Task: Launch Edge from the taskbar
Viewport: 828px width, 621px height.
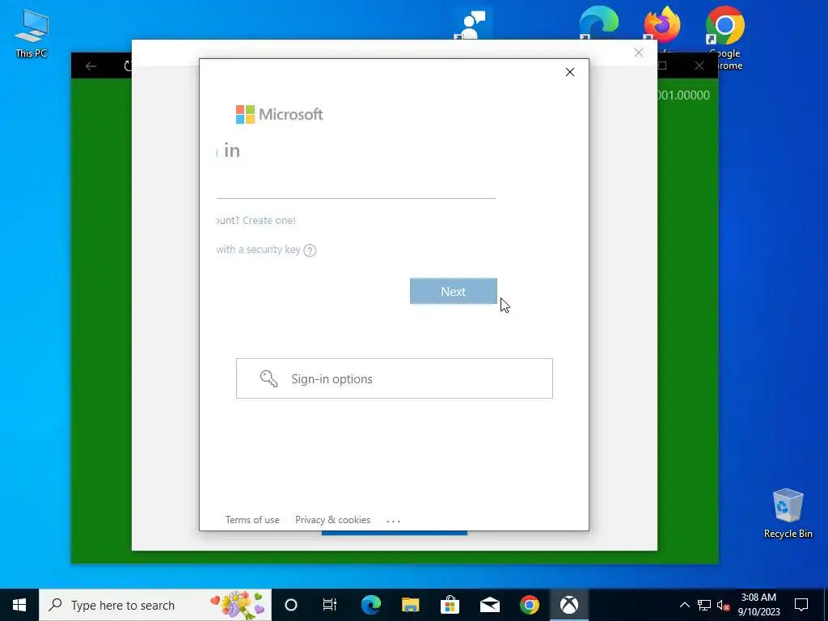Action: pyautogui.click(x=370, y=605)
